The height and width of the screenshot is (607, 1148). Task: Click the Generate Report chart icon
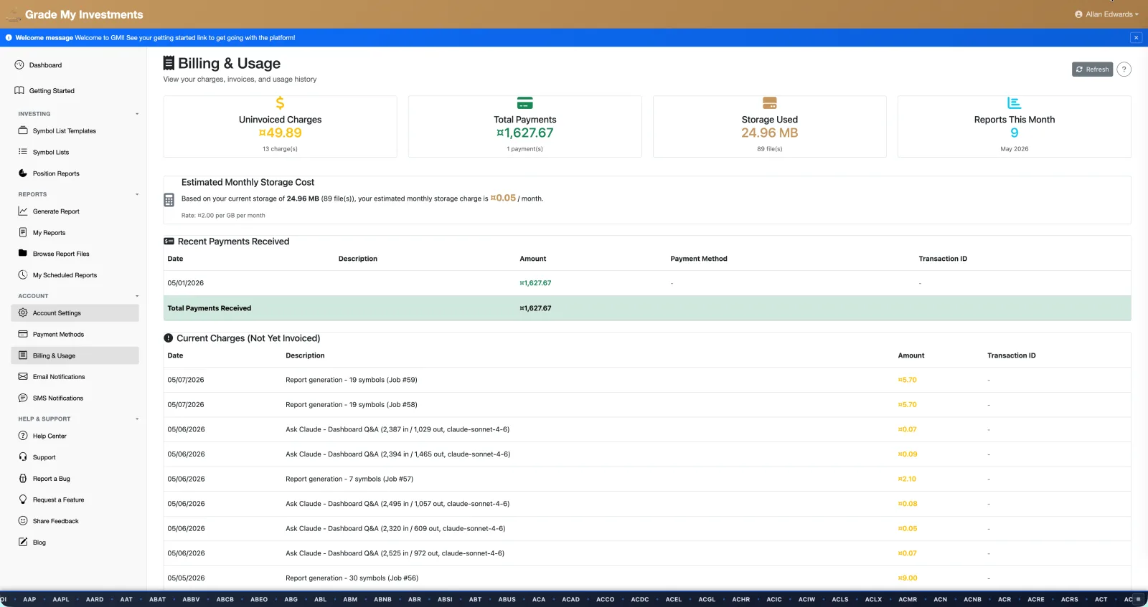click(23, 211)
